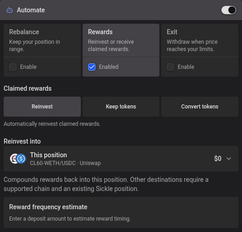
Task: Click 'Enter a deposit amount' hint text
Action: point(70,219)
